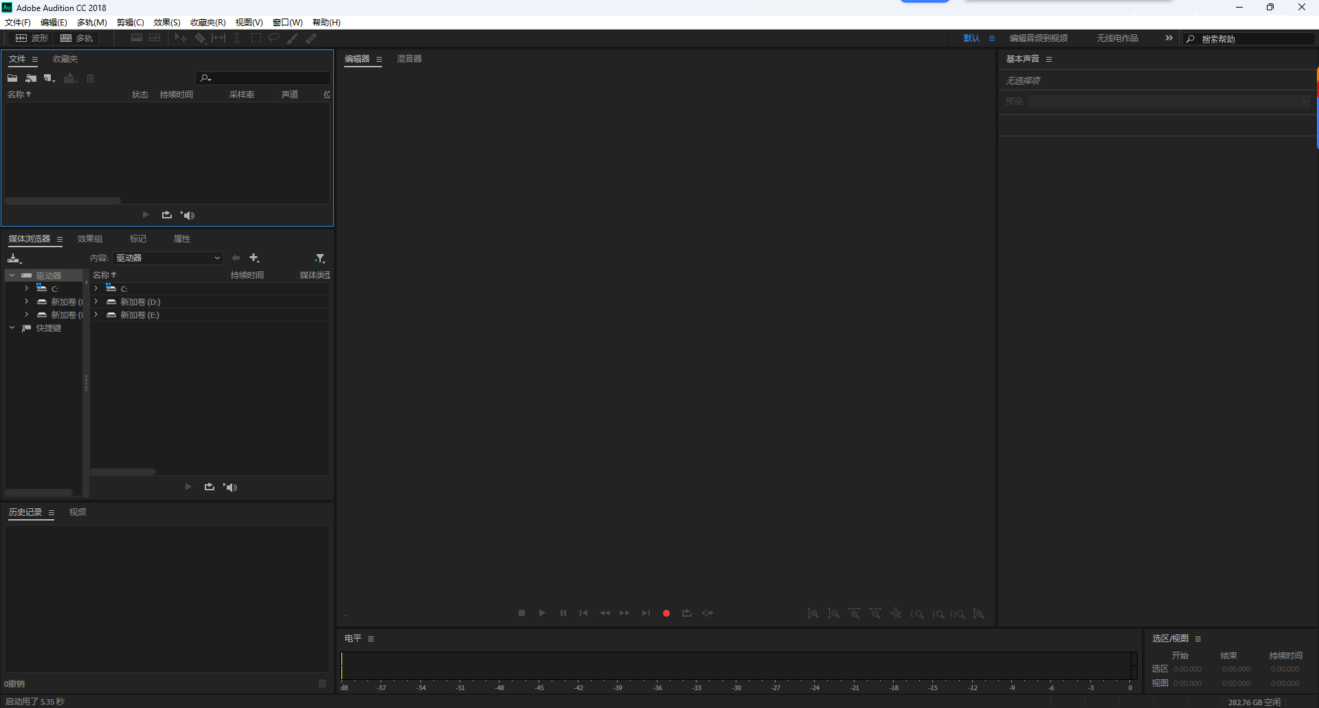Select the Marquee Selection tool
The image size is (1319, 708).
point(256,38)
